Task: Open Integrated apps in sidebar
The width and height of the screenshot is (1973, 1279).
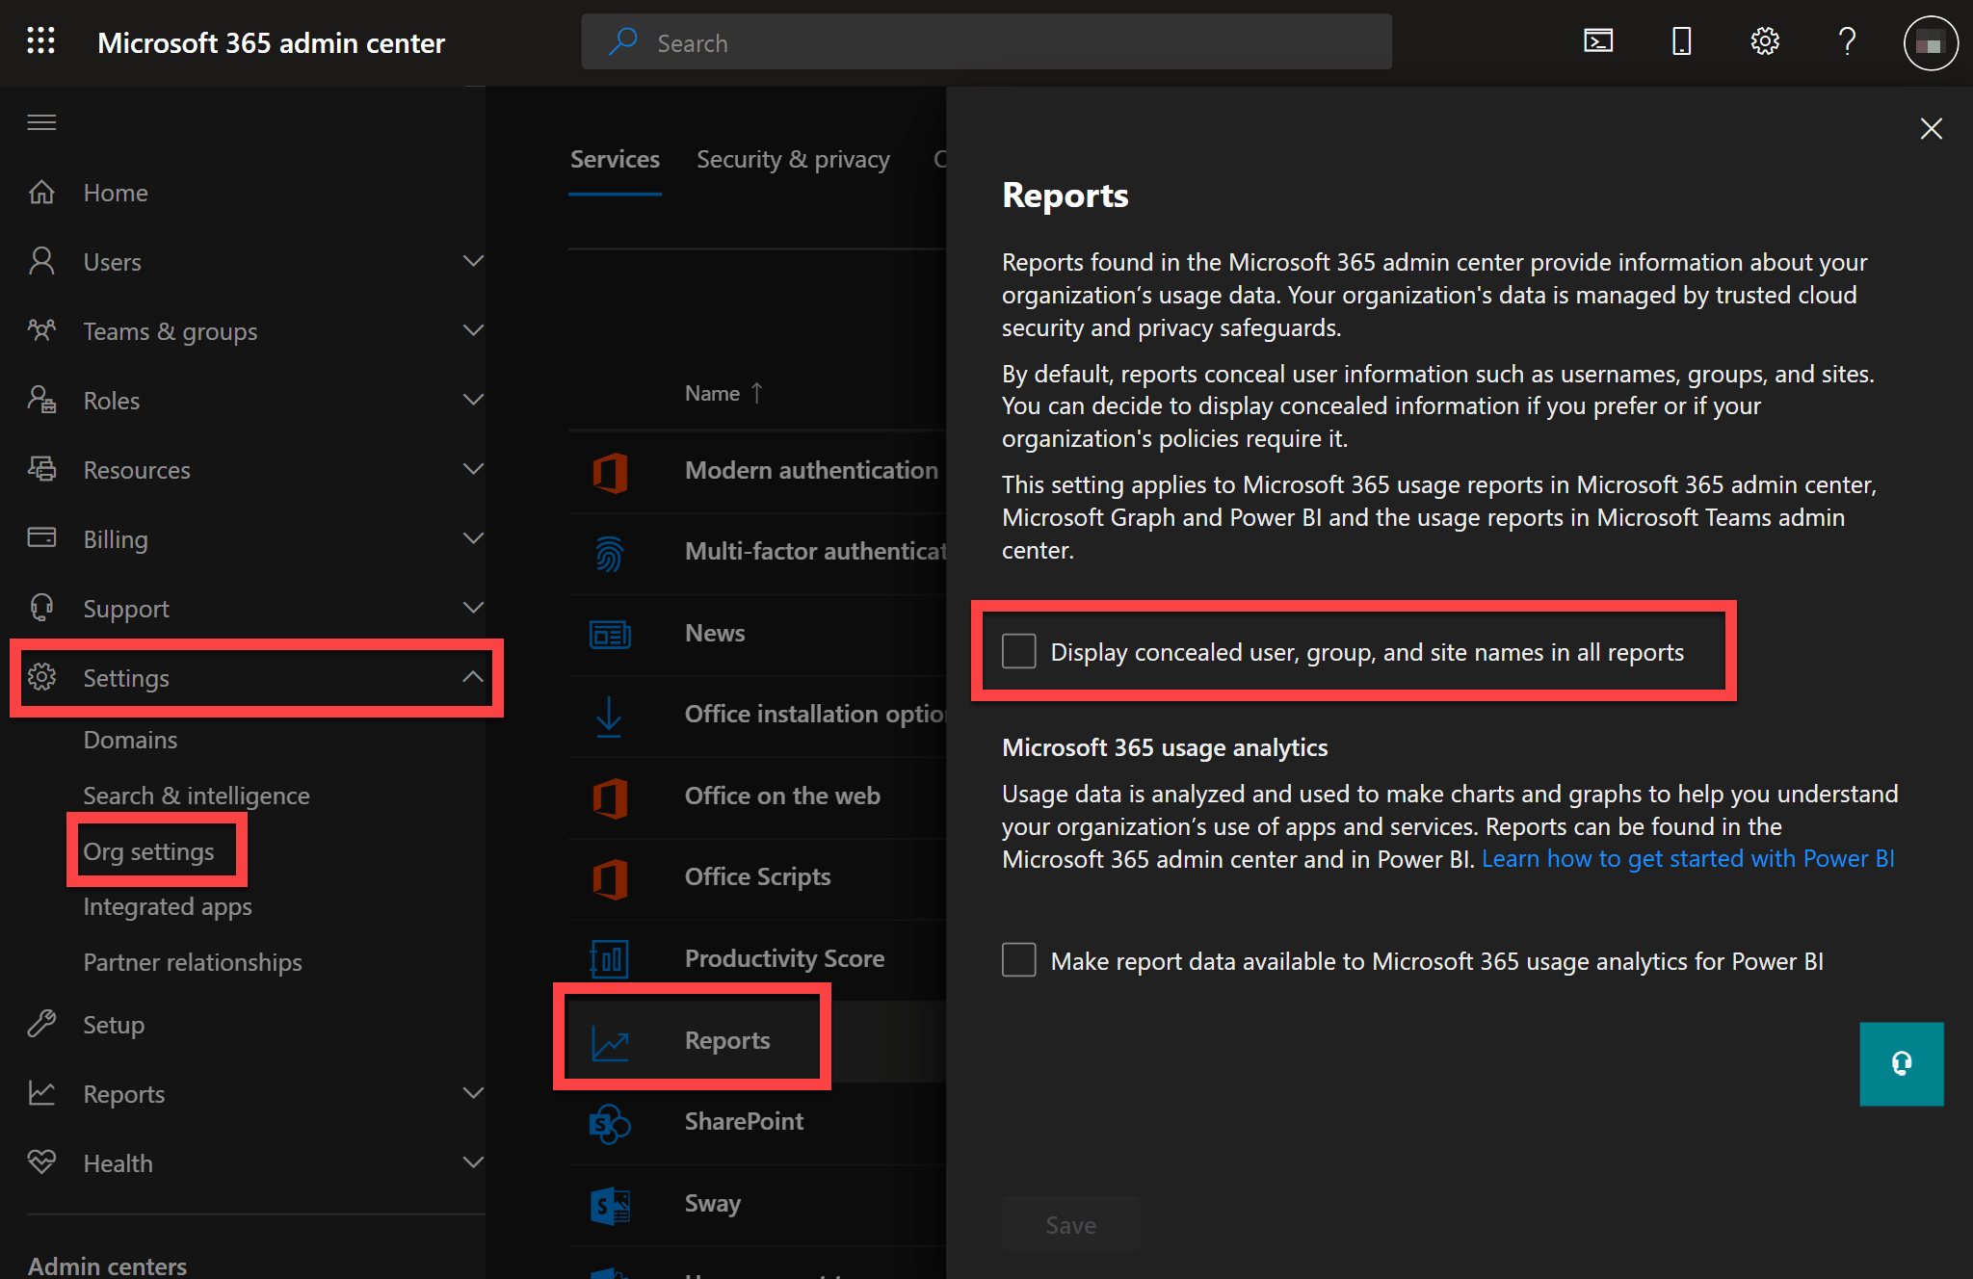Action: click(168, 906)
